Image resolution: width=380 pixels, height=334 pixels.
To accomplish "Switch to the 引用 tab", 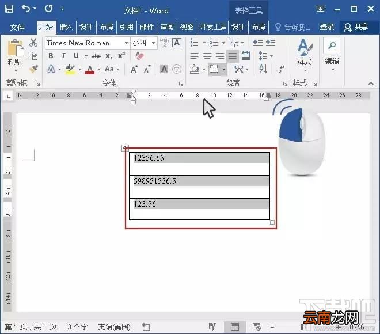I will coord(127,26).
